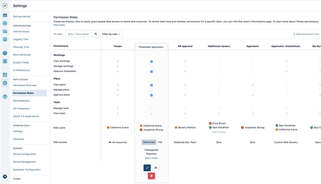Image resolution: width=321 pixels, height=184 pixels.
Task: Cancel editing with the X button
Action: point(156,168)
